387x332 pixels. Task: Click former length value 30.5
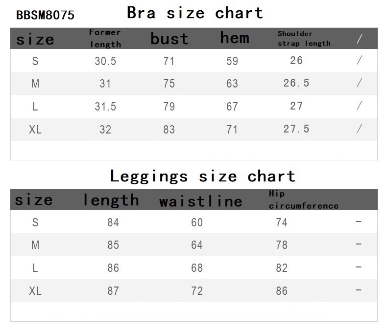point(105,61)
